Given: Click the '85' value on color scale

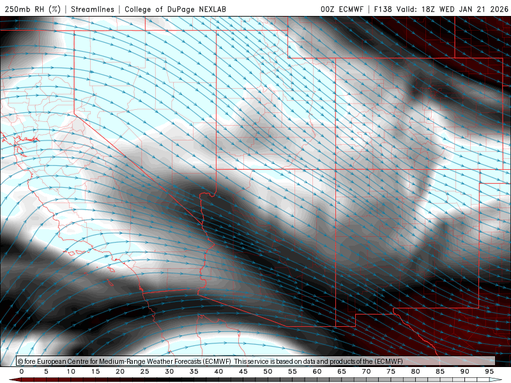Looking at the screenshot, I should click(x=440, y=372).
